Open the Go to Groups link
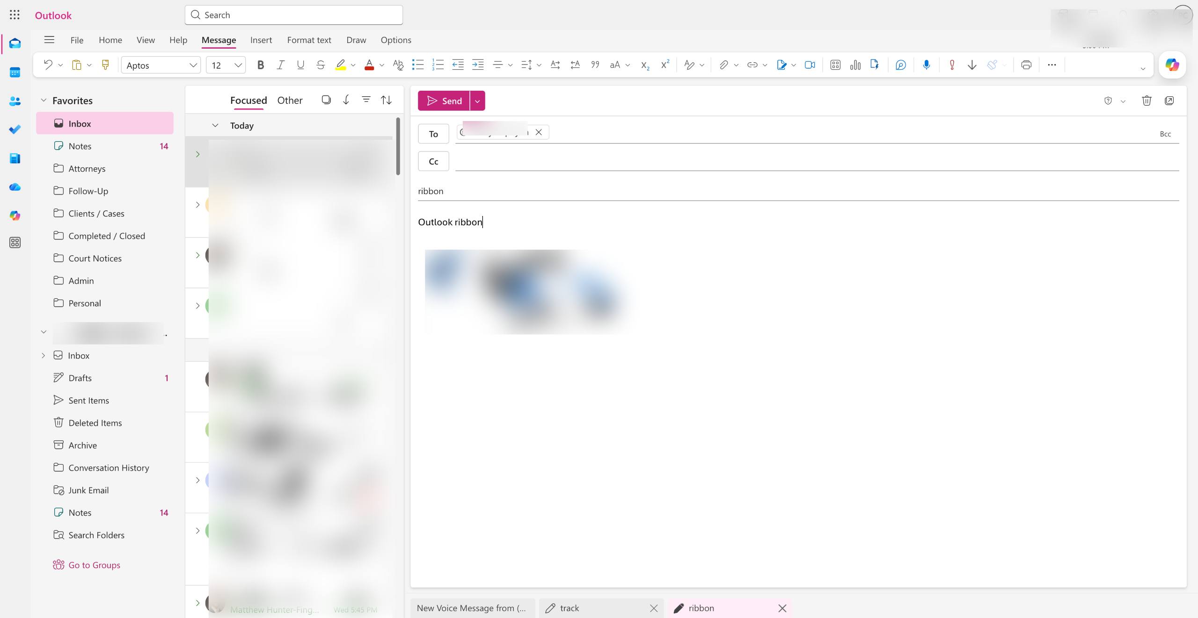Image resolution: width=1198 pixels, height=618 pixels. pos(94,565)
